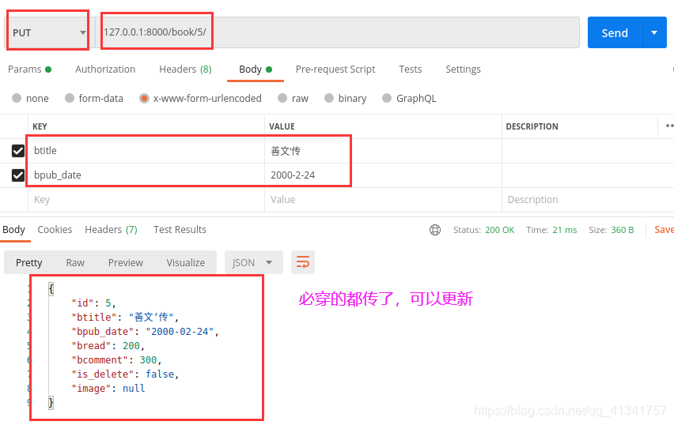Open the Test Results tab
This screenshot has height=425, width=674.
pos(180,230)
